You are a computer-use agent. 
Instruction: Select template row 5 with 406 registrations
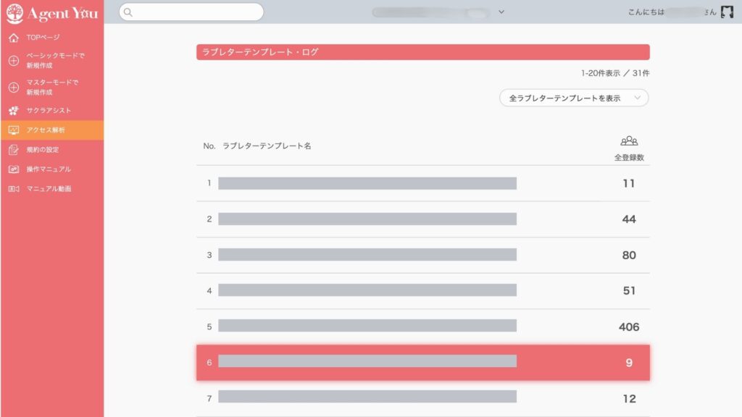422,327
